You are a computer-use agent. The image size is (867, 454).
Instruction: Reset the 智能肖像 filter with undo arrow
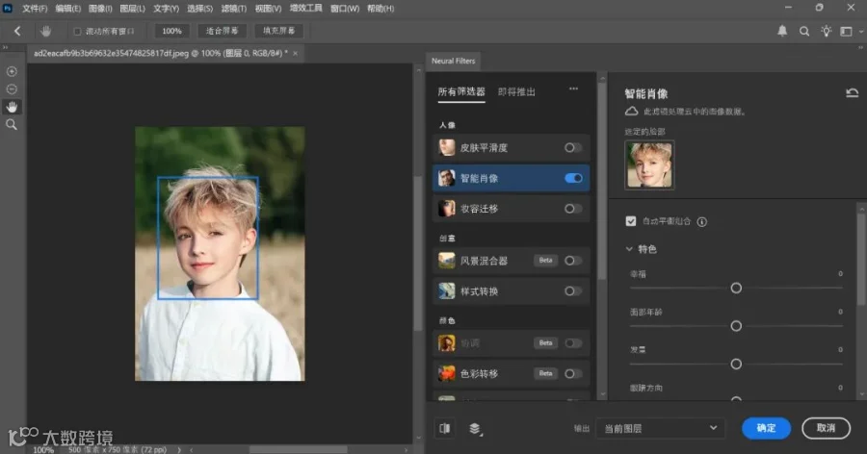(853, 92)
